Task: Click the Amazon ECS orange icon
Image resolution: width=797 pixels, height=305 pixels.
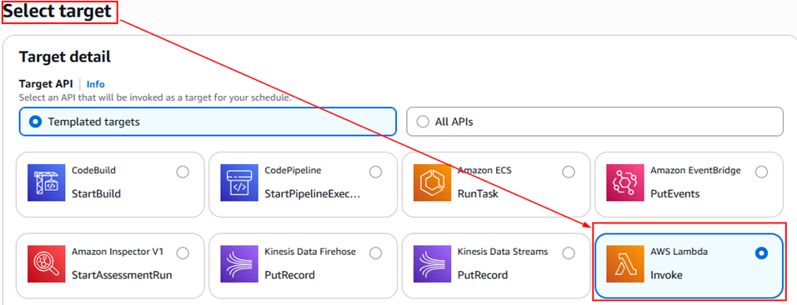Action: point(433,182)
